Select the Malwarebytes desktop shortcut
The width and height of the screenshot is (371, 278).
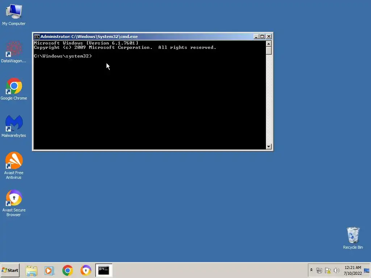(x=14, y=126)
